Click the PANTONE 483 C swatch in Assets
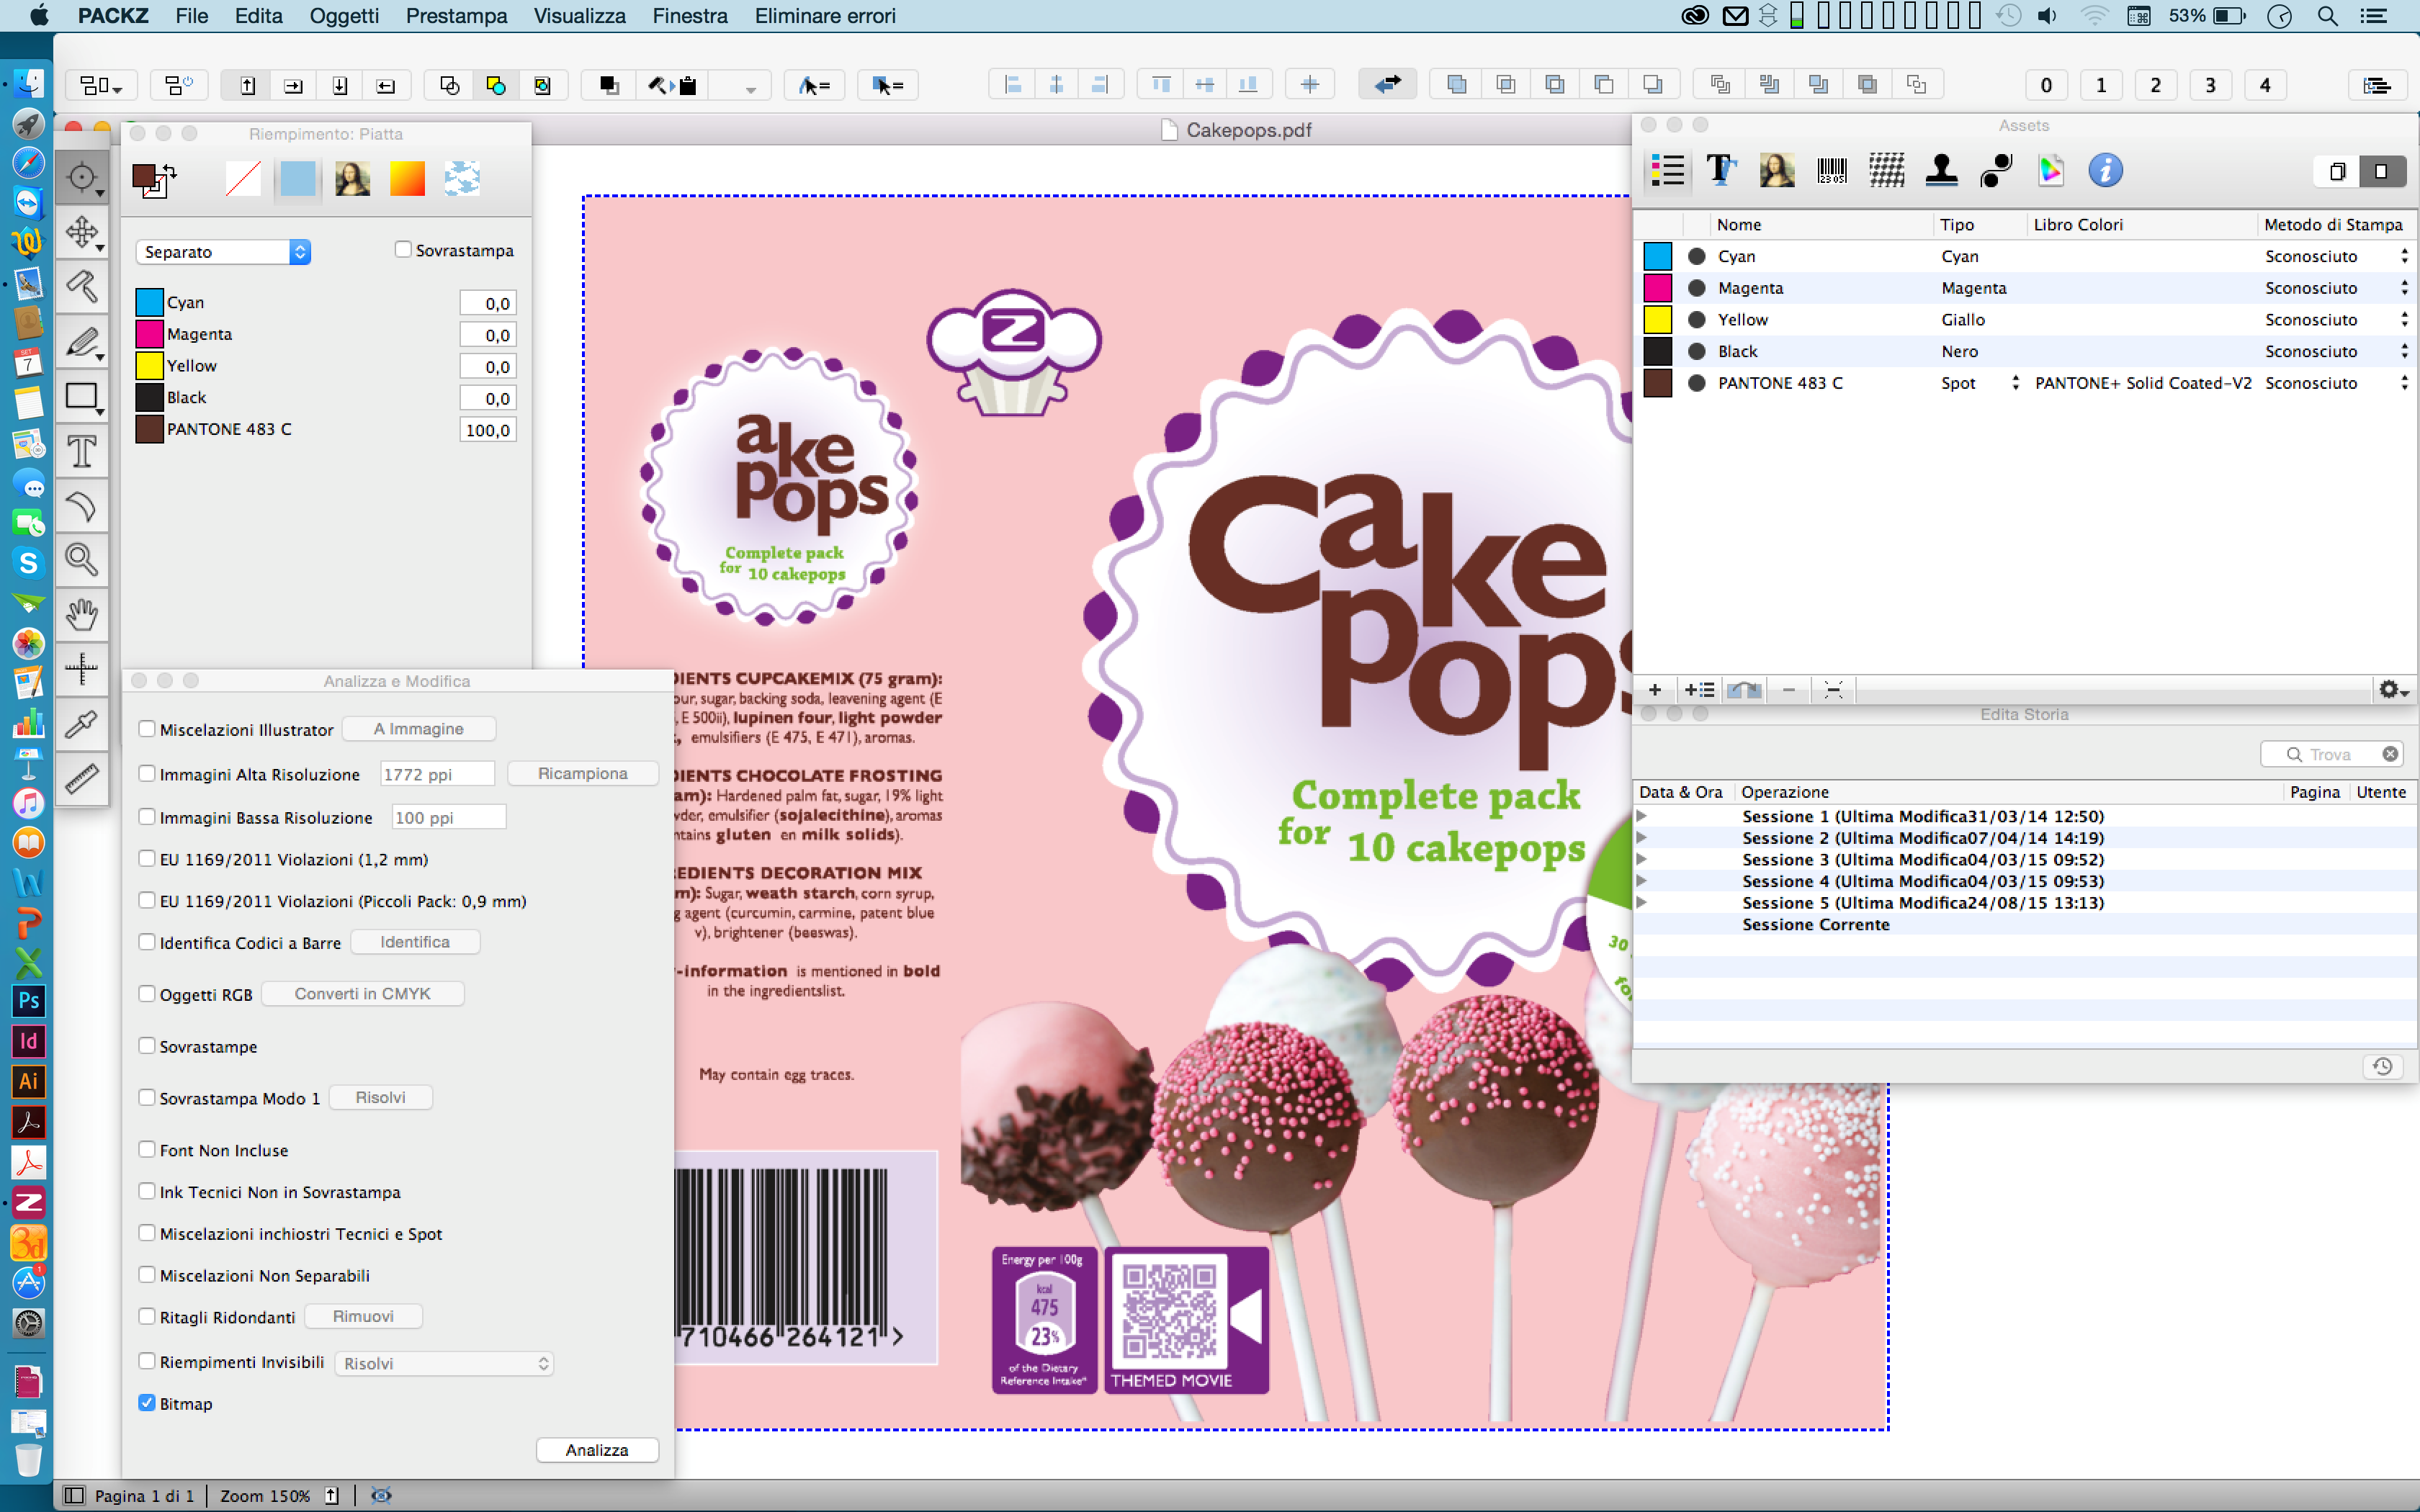This screenshot has width=2420, height=1512. 1657,383
